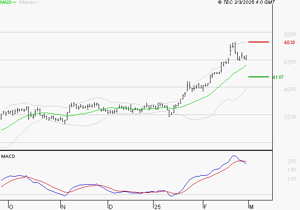This screenshot has height=210, width=300.
Task: Click the 4000 price axis label
Action: click(290, 89)
